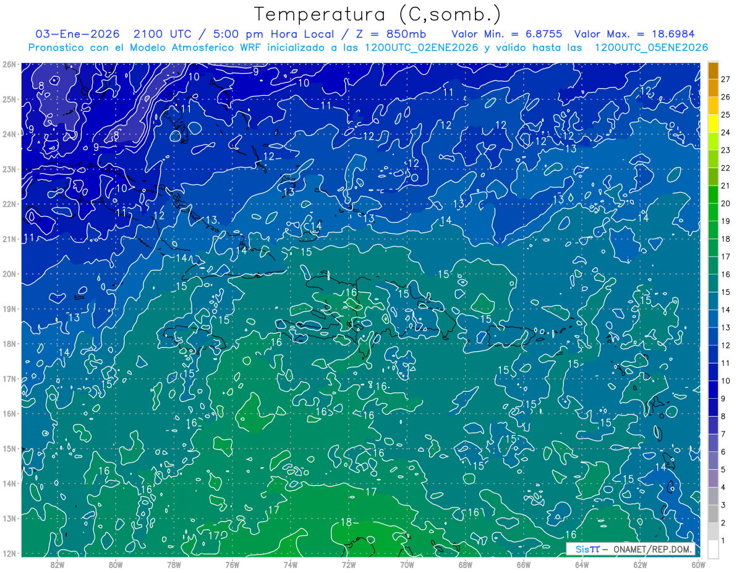Pick the lavender legend segment between 5 and 4

714,478
